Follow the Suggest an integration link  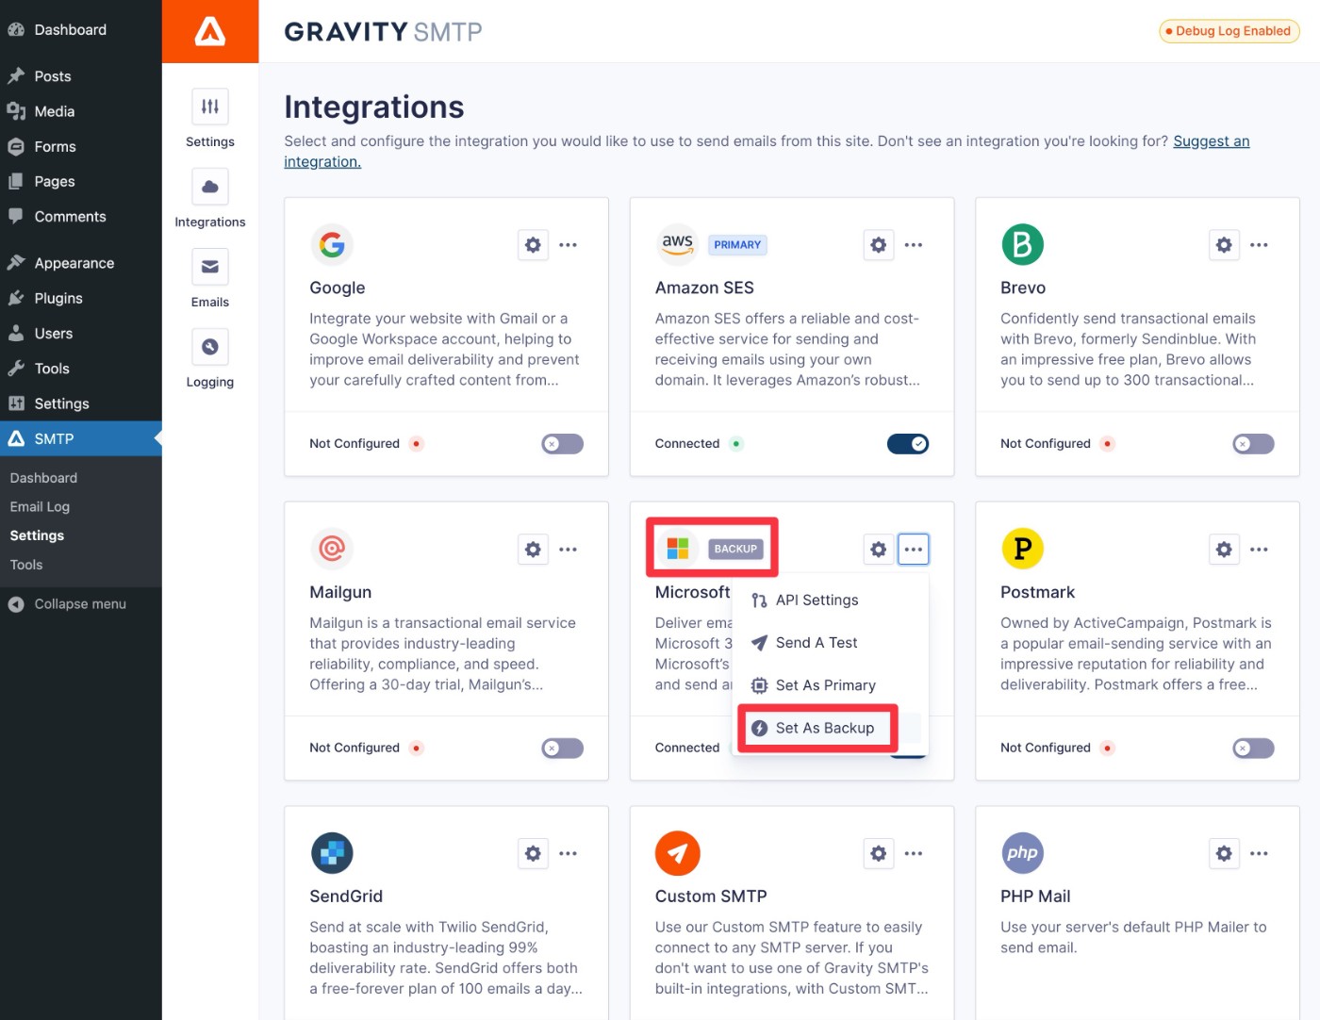click(x=1211, y=141)
